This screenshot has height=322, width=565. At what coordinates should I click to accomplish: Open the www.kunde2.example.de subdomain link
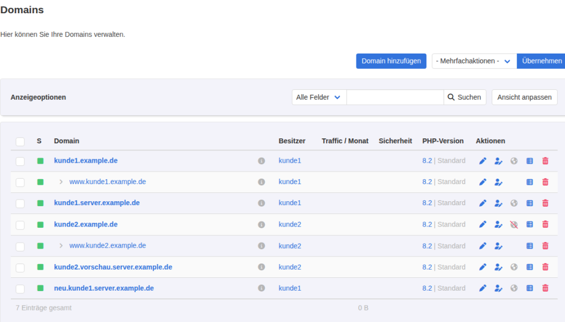tap(108, 246)
